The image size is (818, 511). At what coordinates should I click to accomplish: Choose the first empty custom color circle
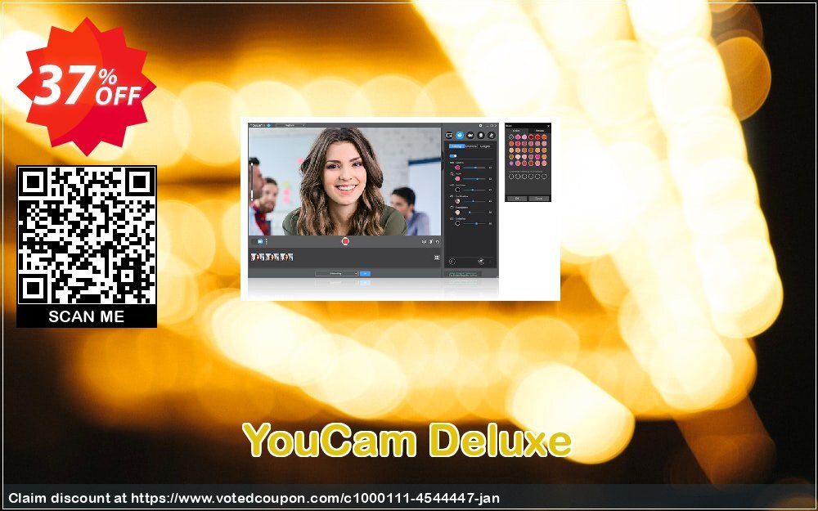click(x=511, y=177)
